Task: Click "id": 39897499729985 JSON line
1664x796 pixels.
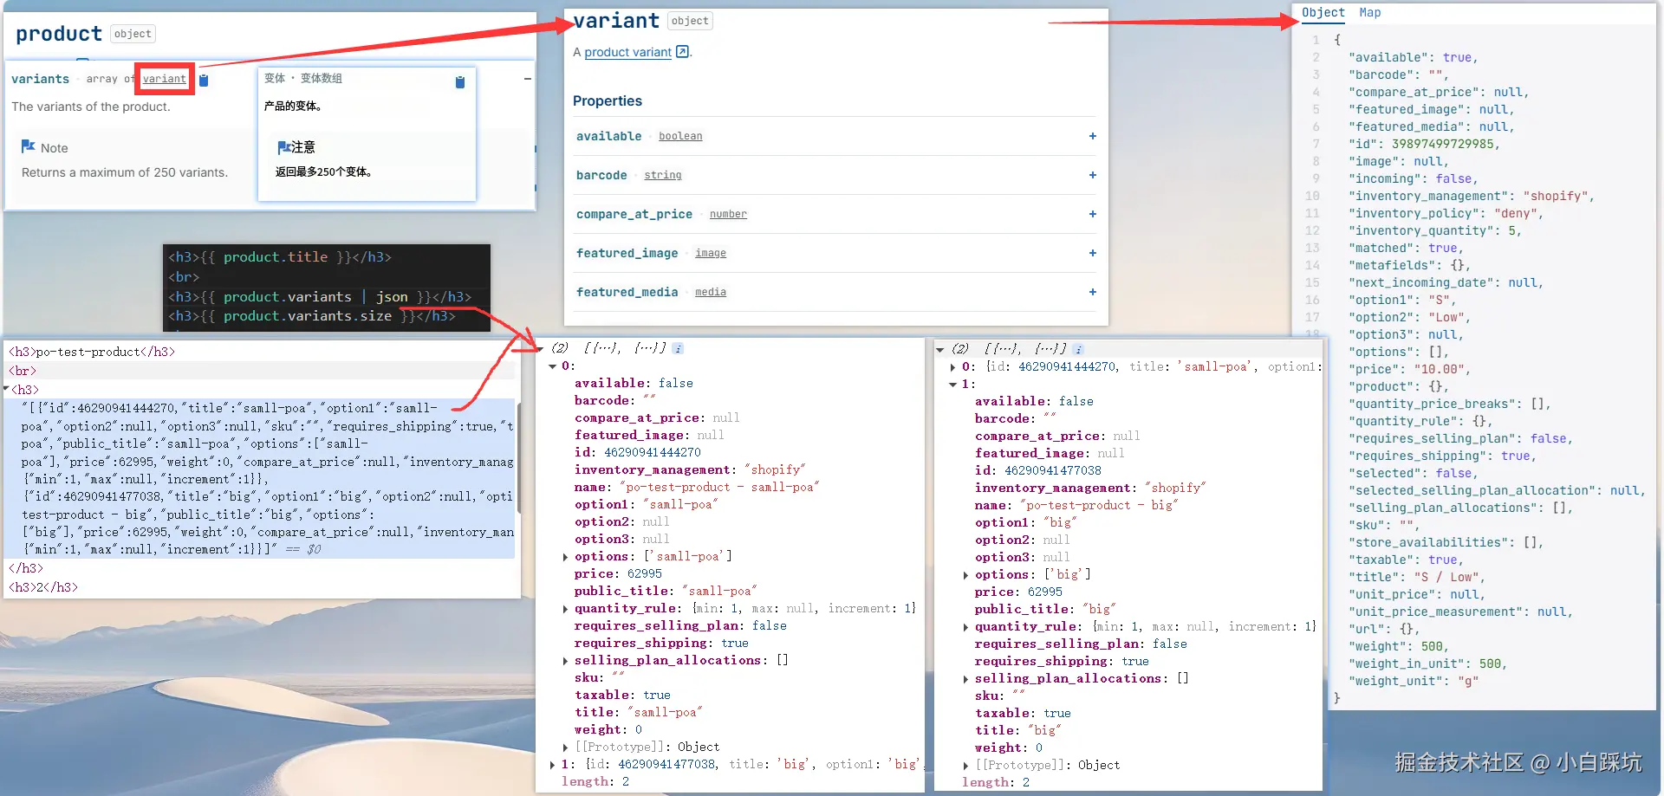Action: 1424,144
